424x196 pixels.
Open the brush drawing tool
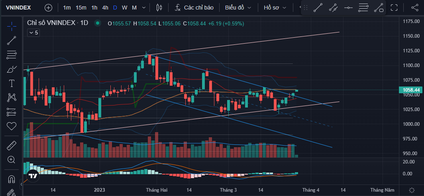[x=12, y=69]
